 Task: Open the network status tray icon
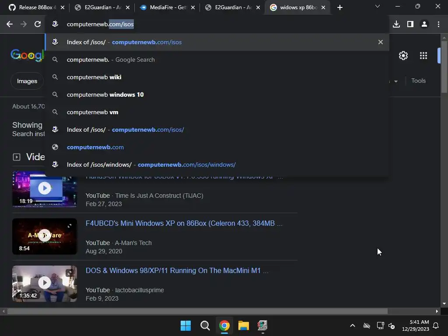click(x=380, y=325)
